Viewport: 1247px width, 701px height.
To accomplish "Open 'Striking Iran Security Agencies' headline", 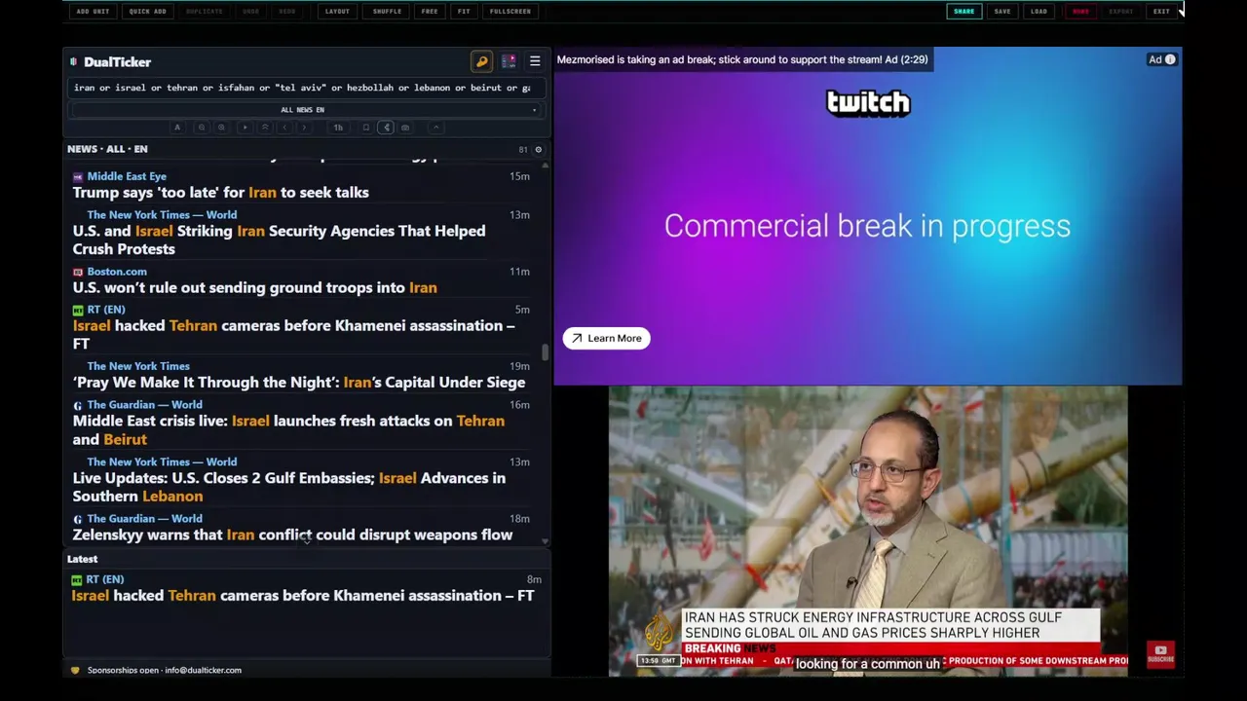I will pyautogui.click(x=279, y=240).
